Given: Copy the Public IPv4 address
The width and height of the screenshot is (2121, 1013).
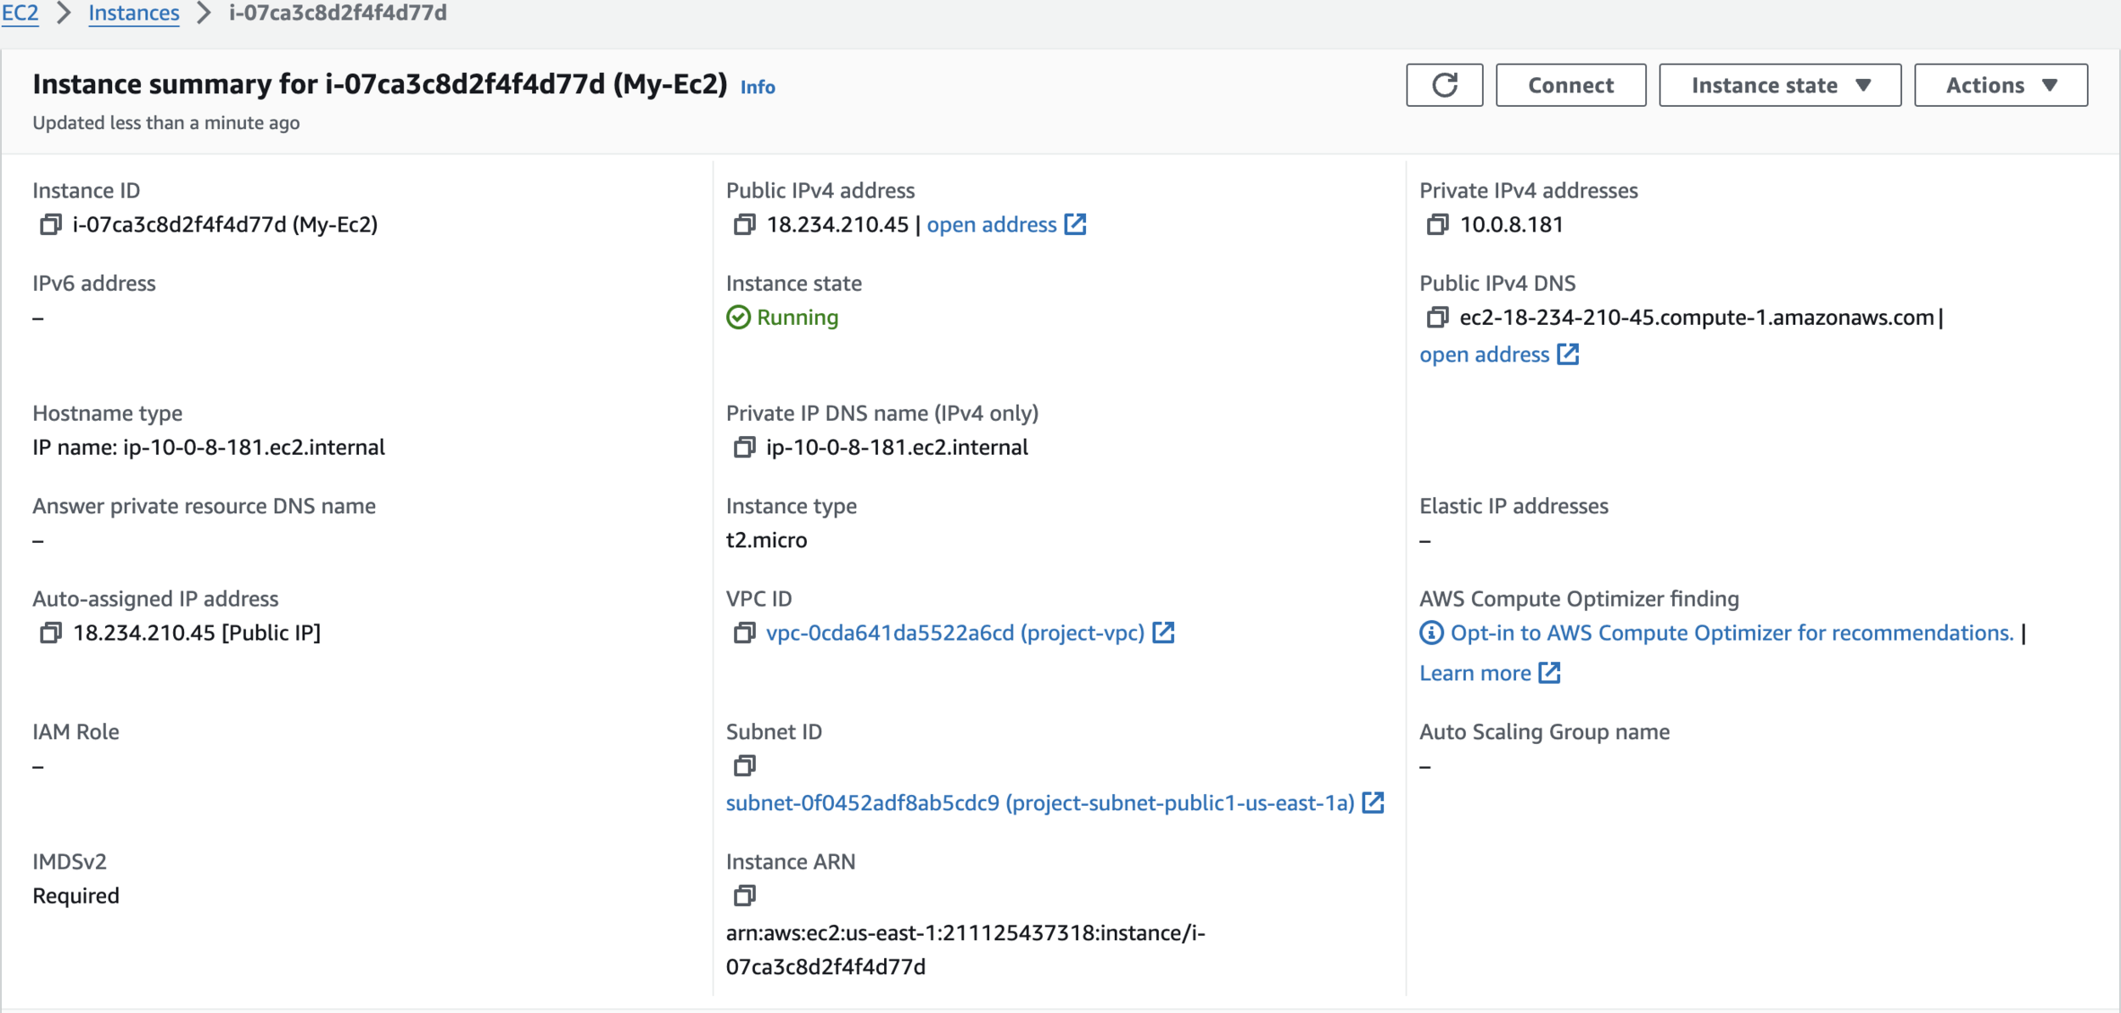Looking at the screenshot, I should (744, 225).
